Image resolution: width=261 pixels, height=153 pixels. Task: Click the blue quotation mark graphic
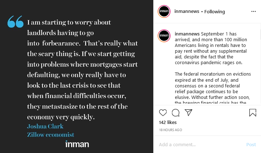(15, 22)
